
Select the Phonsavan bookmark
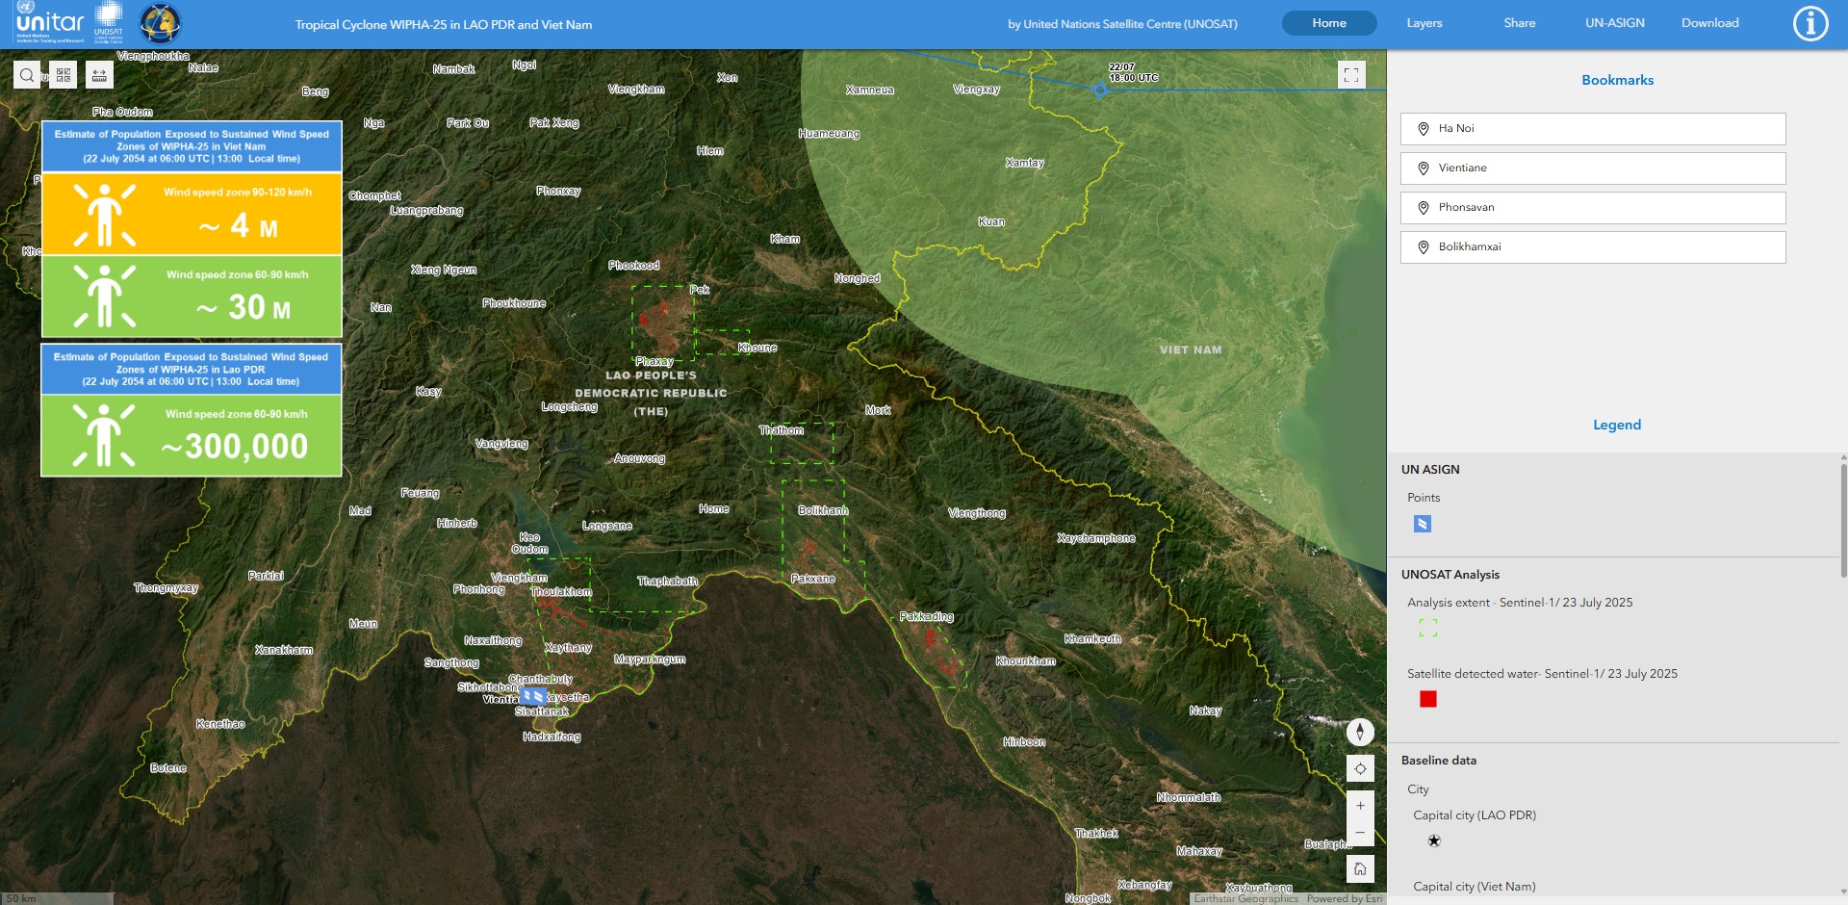1592,208
